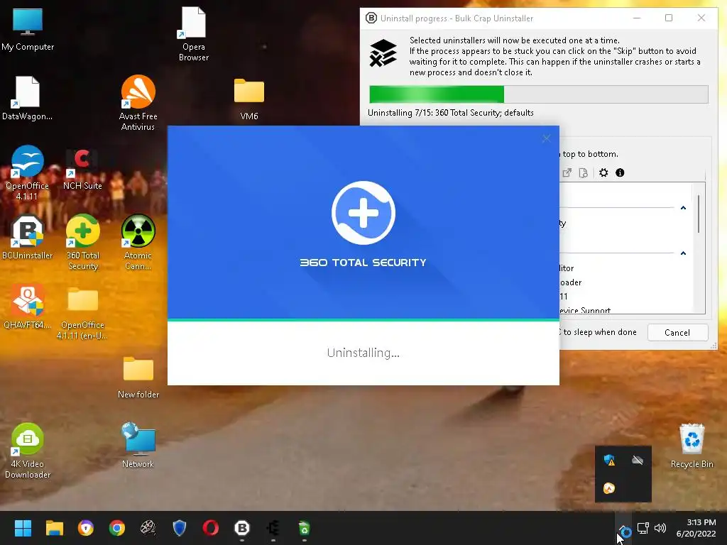727x545 pixels.
Task: Open the Windows Start menu
Action: click(x=23, y=528)
